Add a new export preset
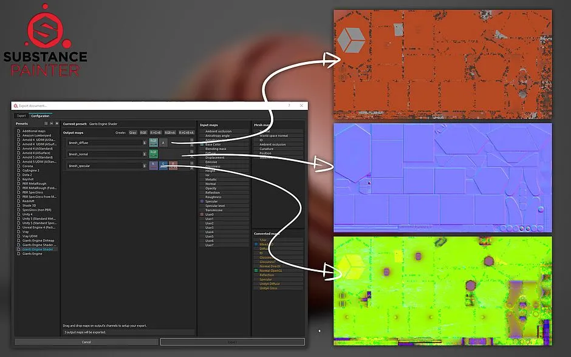The height and width of the screenshot is (357, 571). (57, 123)
